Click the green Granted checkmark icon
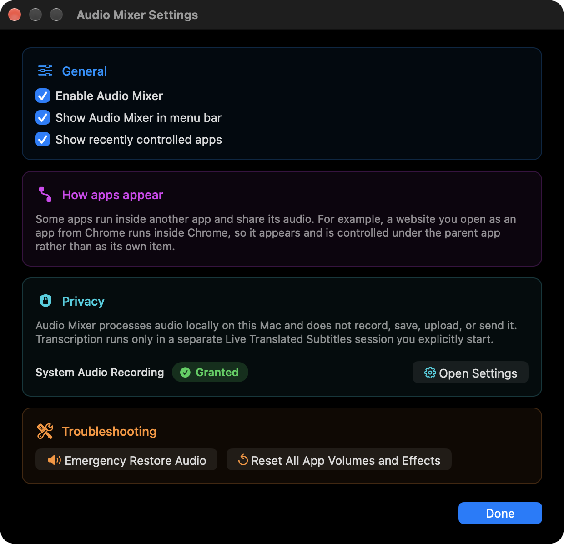The image size is (564, 544). pyautogui.click(x=186, y=373)
